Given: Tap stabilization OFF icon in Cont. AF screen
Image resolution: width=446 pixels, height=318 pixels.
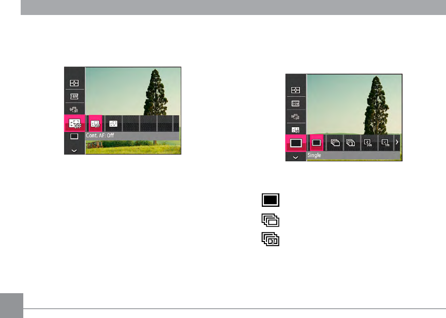Looking at the screenshot, I should point(74,110).
